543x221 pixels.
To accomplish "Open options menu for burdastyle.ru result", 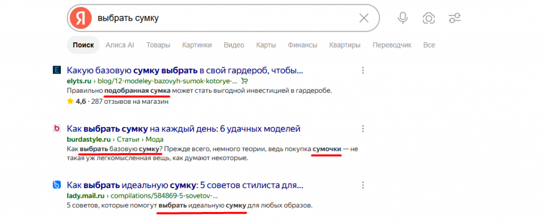I will click(x=363, y=129).
